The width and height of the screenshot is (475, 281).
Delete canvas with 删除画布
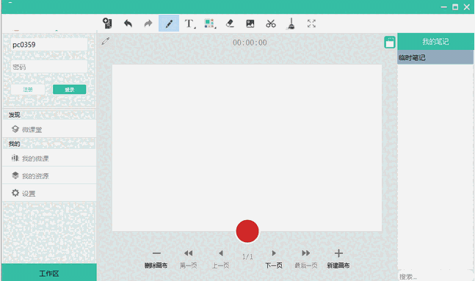click(156, 259)
